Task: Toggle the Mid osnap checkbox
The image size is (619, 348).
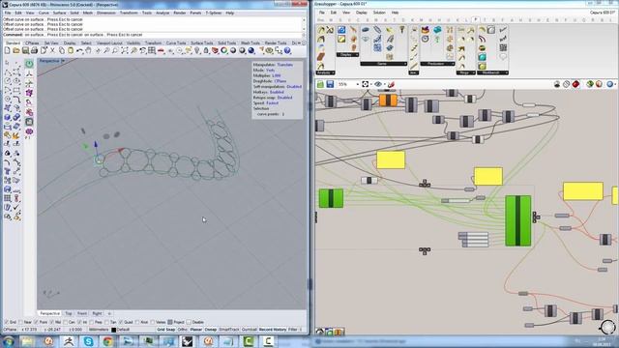Action: [51, 322]
